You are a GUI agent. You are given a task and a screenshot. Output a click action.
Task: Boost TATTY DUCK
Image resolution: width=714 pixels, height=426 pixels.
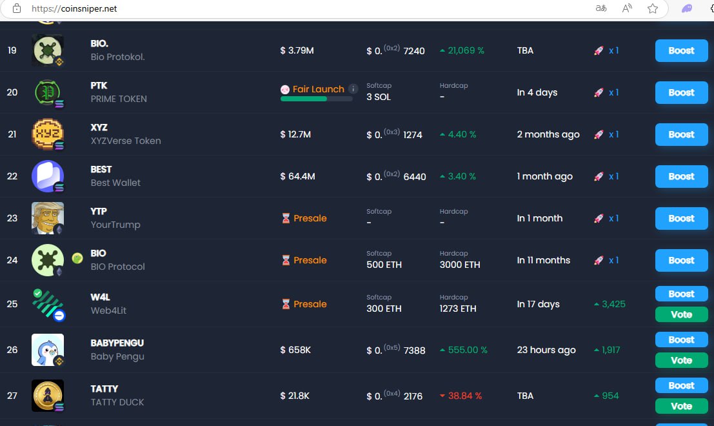681,385
